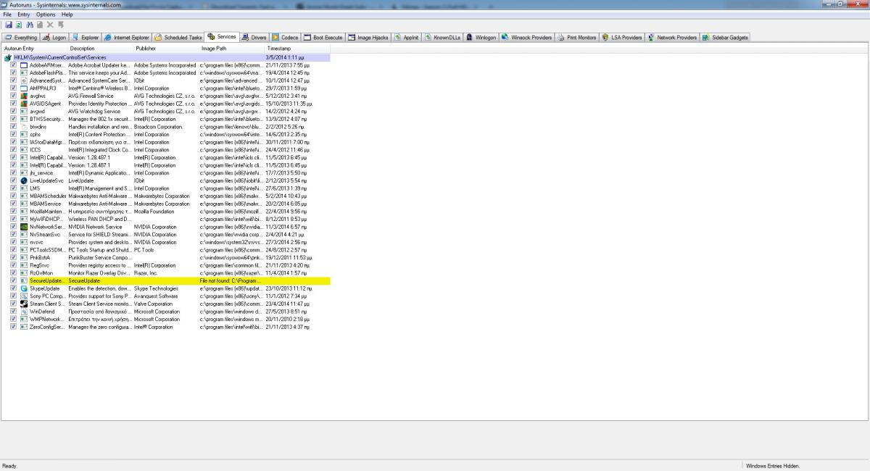Click the AdvancedSystemCare service icon
870x471 pixels.
coord(24,80)
